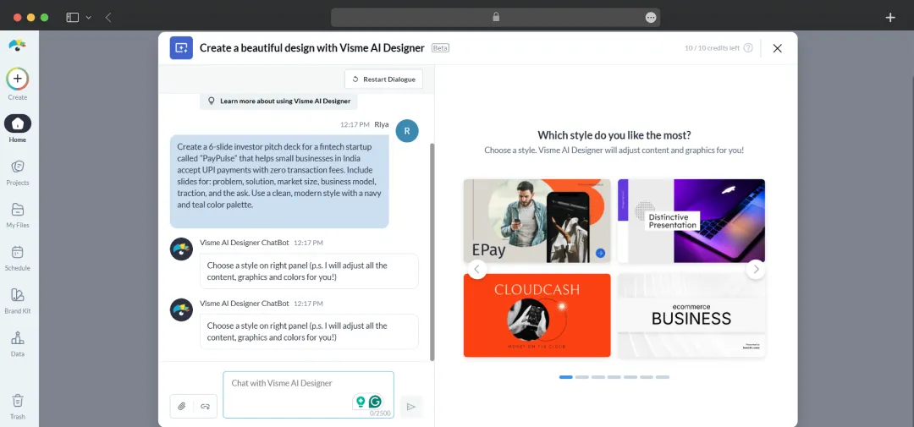This screenshot has width=914, height=427.
Task: Click the lightbulb suggestion icon in chat box
Action: [361, 402]
